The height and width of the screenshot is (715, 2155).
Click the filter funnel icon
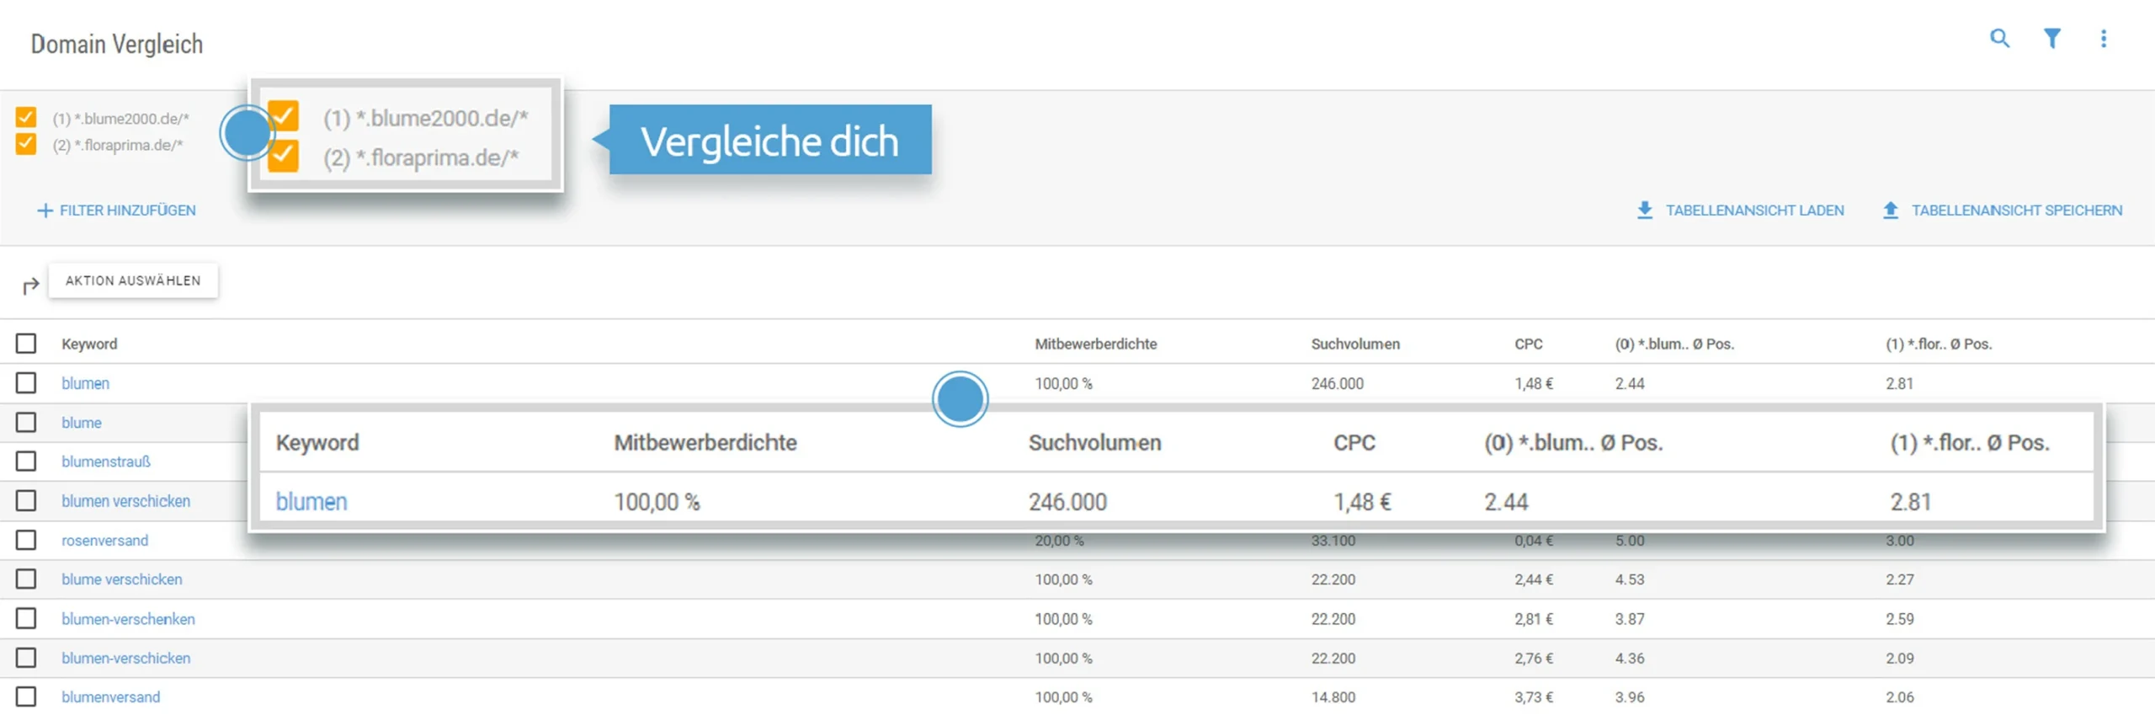click(x=2051, y=39)
